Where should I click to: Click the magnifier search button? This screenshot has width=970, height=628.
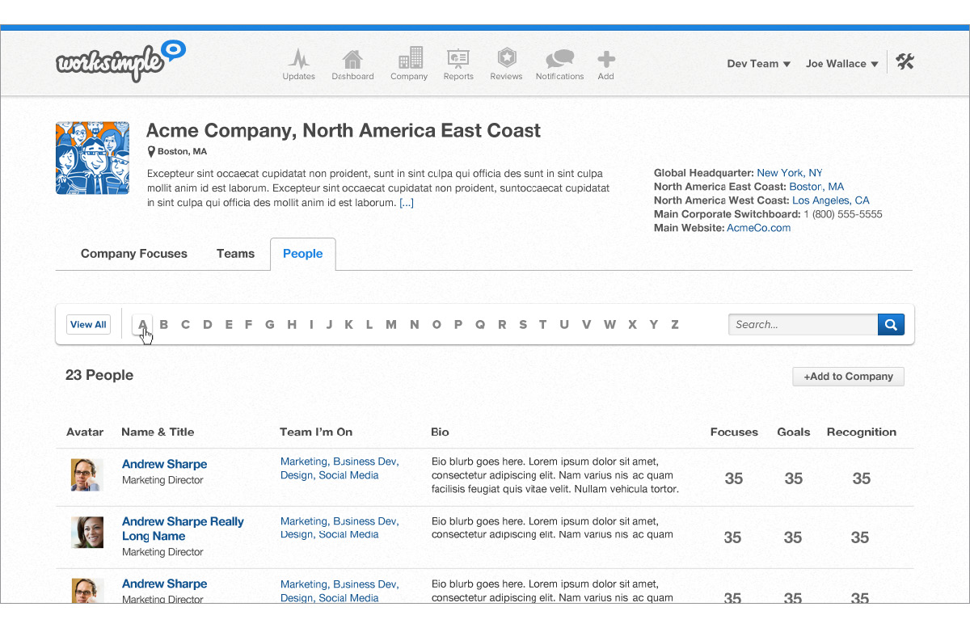point(891,325)
